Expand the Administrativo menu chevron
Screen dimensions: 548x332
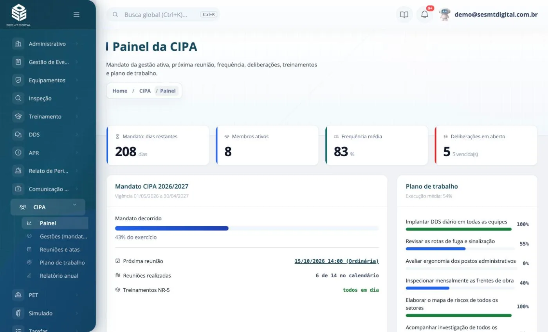tap(77, 44)
